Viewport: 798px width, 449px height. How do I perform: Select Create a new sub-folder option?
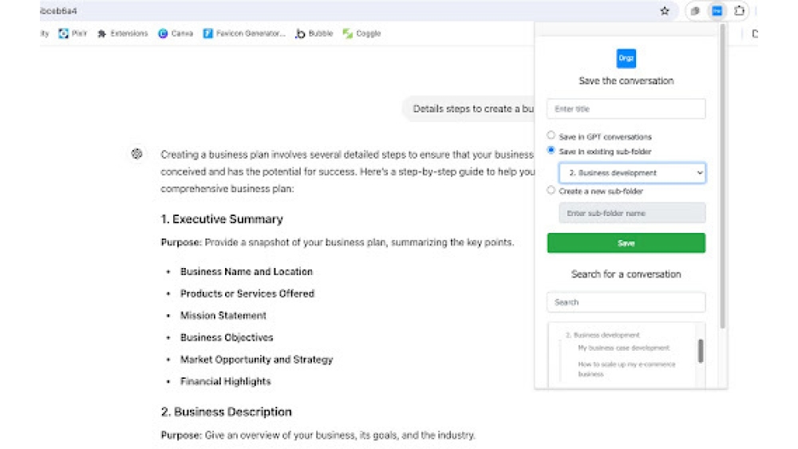(x=551, y=190)
